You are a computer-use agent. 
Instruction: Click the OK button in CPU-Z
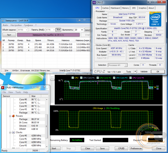(158, 72)
